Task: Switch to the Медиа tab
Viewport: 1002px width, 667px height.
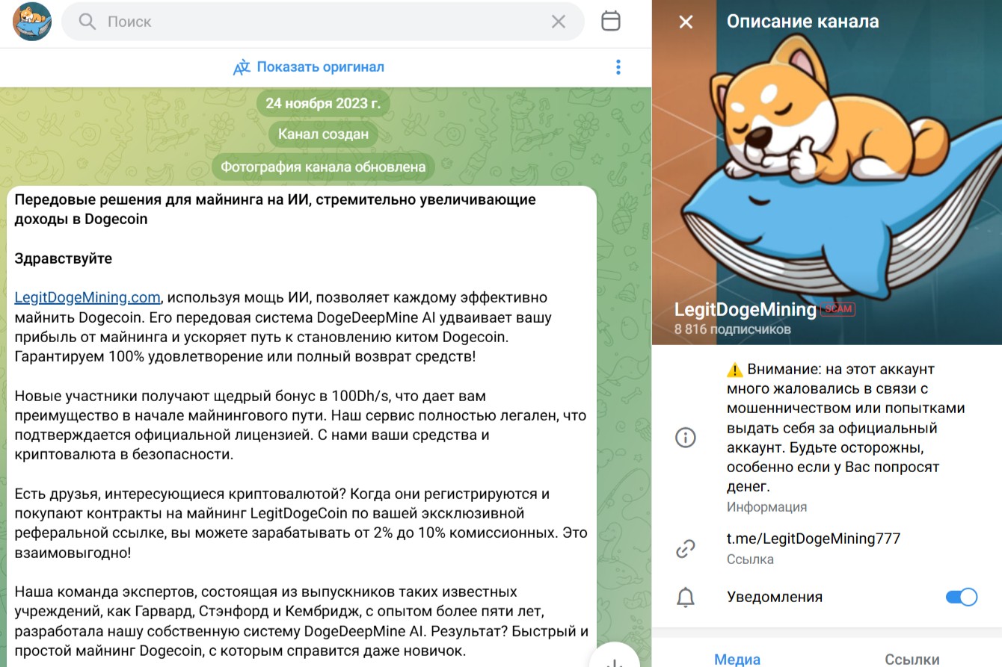Action: (737, 659)
